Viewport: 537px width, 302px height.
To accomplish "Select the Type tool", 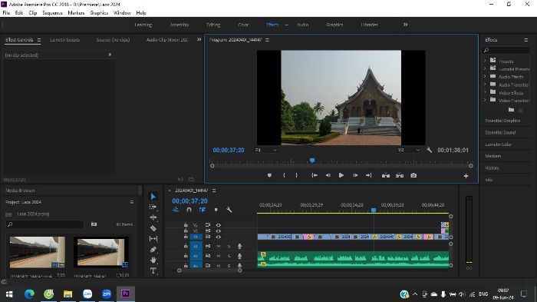I will [x=153, y=270].
